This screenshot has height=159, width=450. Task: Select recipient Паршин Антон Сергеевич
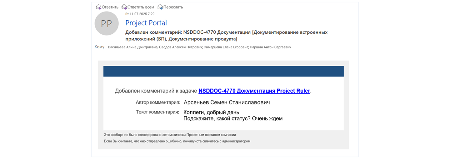(x=270, y=47)
